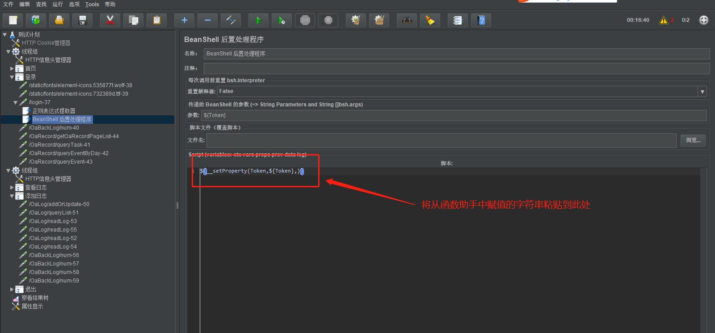The image size is (715, 333).
Task: Open the 文件 menu
Action: (8, 4)
